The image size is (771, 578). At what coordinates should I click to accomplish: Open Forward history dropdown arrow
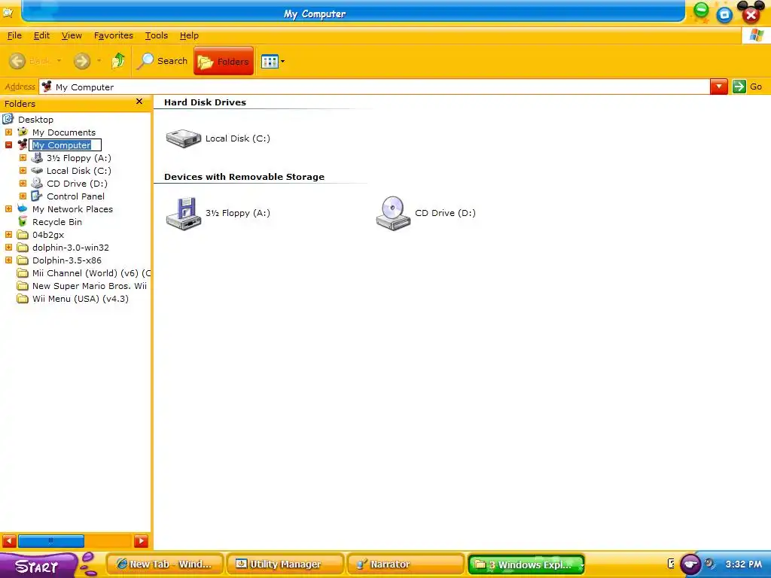tap(99, 61)
